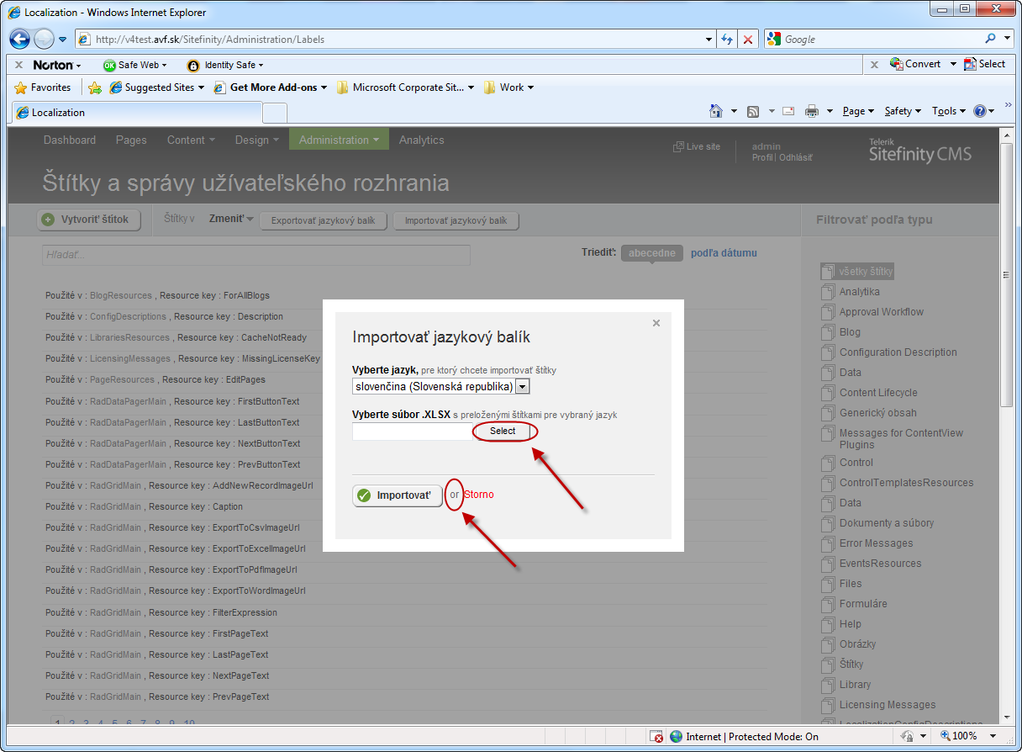Click the green plus on Vytvoriť štítok
Viewport: 1022px width, 752px height.
tap(49, 220)
